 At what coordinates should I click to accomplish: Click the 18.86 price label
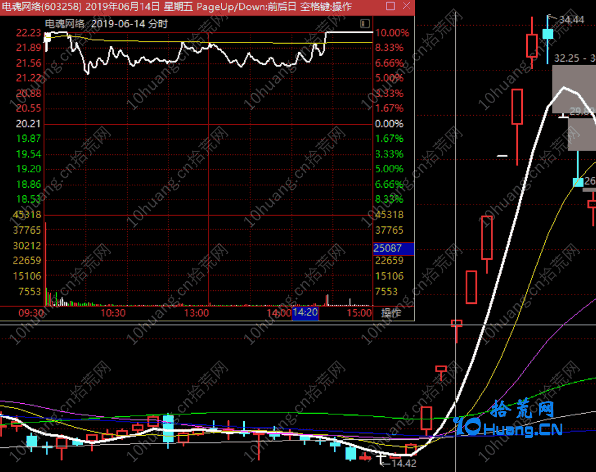(x=28, y=184)
